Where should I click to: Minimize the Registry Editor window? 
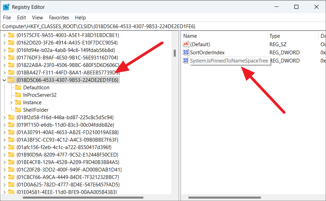click(x=277, y=7)
